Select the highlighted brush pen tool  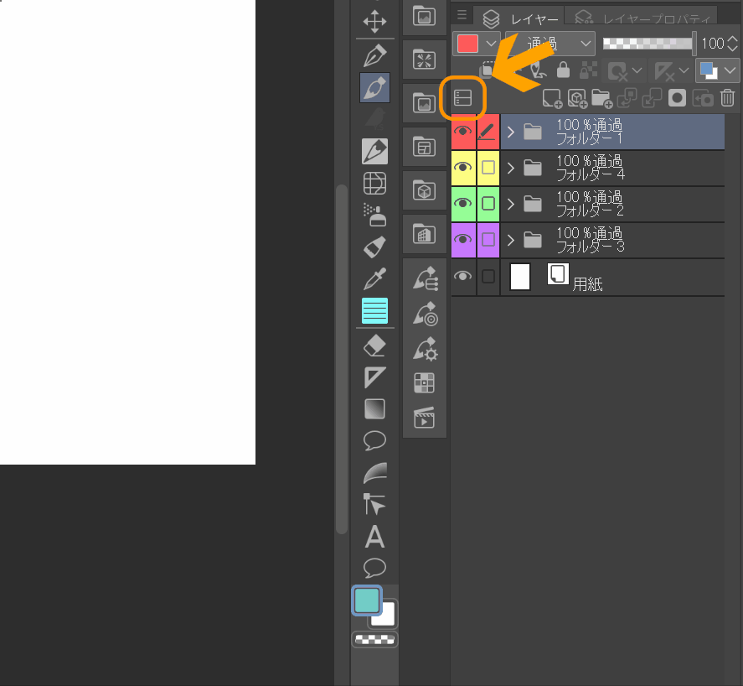click(374, 88)
